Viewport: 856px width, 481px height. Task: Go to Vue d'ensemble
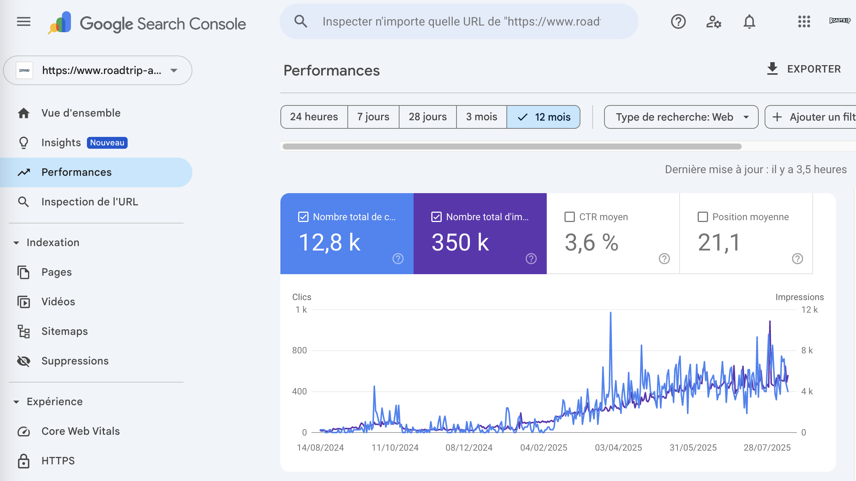pos(96,113)
